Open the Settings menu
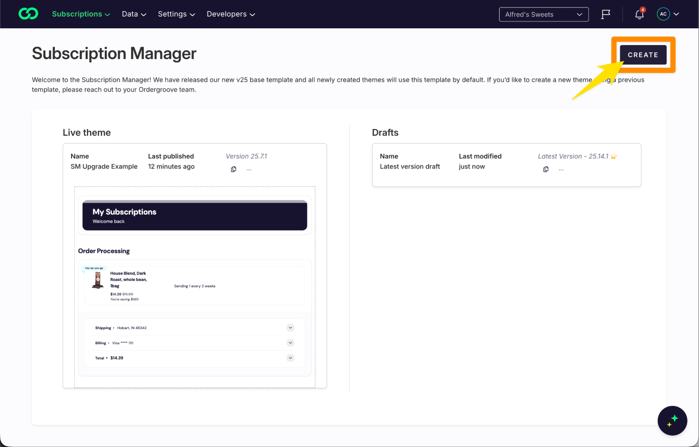The width and height of the screenshot is (699, 447). click(x=176, y=14)
